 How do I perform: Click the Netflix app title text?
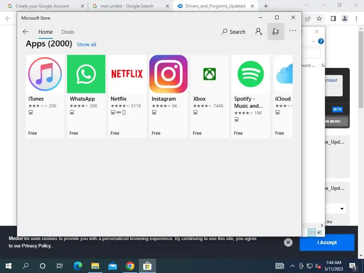(x=119, y=99)
